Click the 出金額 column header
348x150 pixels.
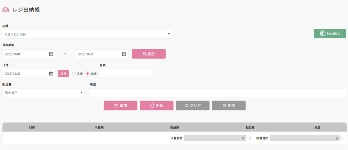click(174, 127)
